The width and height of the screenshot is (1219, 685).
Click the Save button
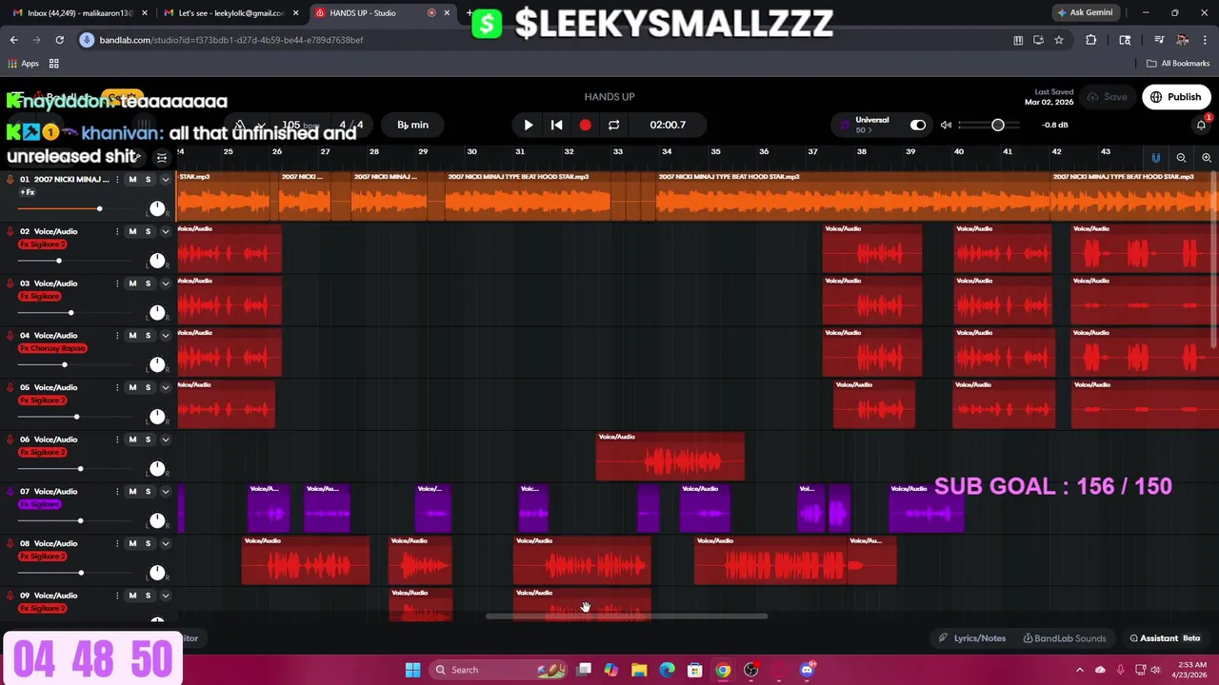(1107, 97)
